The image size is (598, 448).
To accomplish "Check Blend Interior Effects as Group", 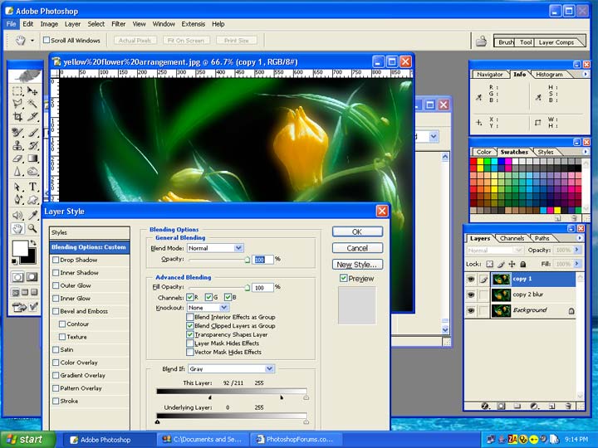I will tap(190, 317).
